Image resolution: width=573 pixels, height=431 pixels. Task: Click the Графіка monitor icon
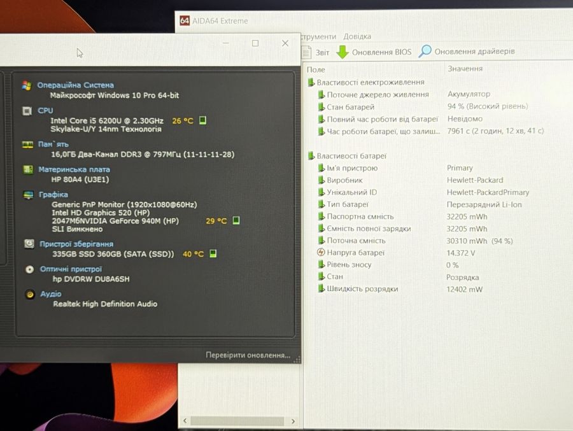28,195
